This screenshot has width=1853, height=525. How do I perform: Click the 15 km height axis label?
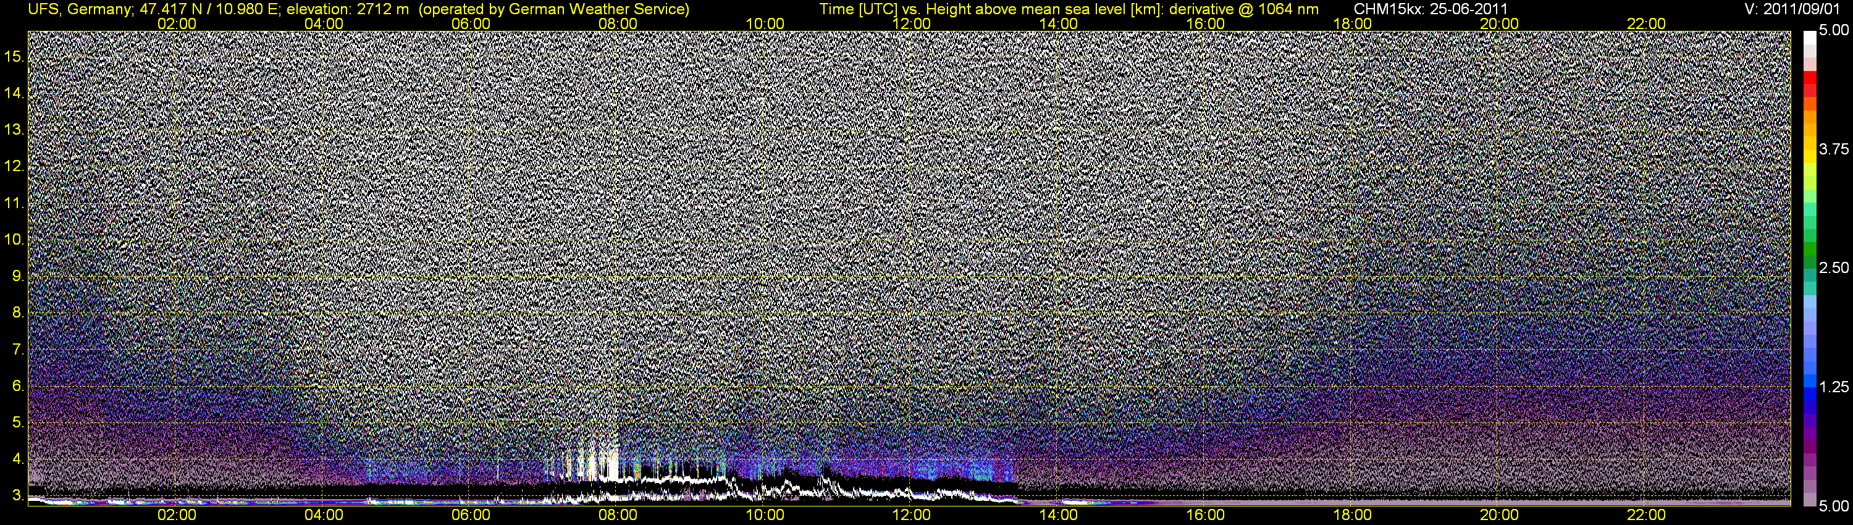point(14,56)
